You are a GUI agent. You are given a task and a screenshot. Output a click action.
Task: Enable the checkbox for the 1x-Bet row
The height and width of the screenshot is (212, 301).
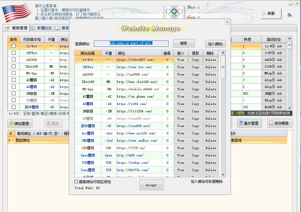click(x=13, y=46)
